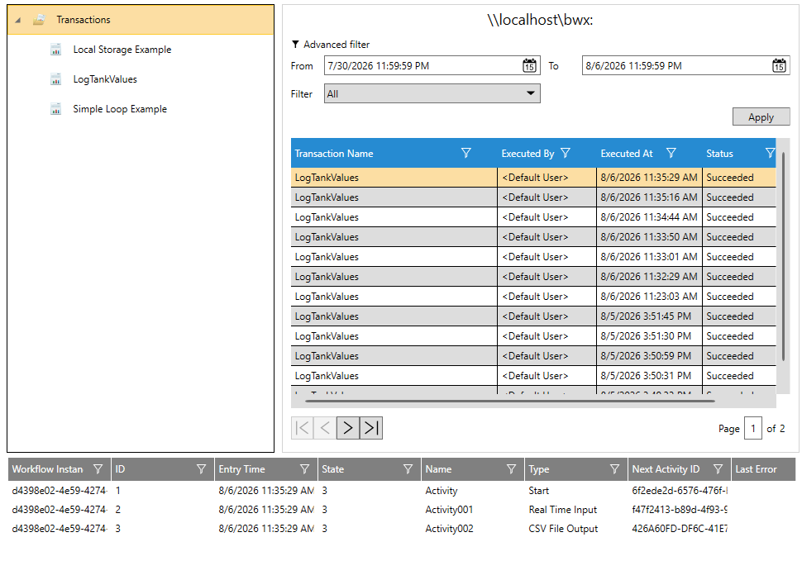Toggle the Advanced filter funnel icon

295,45
